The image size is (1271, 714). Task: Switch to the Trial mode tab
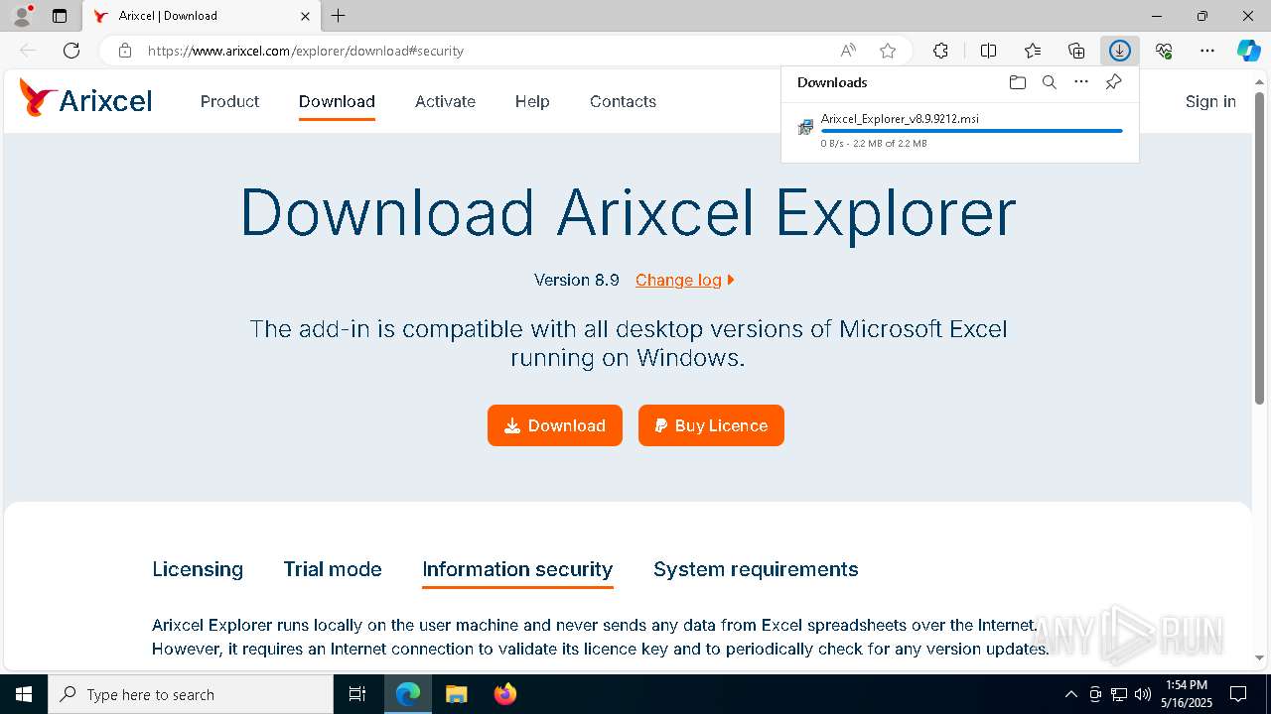333,569
